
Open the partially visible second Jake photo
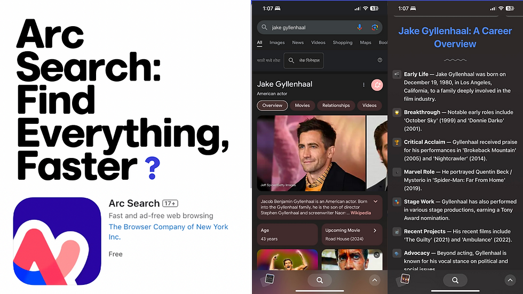(x=377, y=153)
